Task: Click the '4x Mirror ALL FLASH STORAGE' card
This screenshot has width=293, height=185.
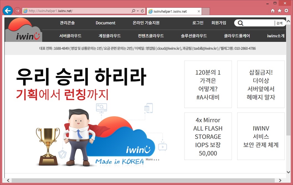Action: click(208, 136)
